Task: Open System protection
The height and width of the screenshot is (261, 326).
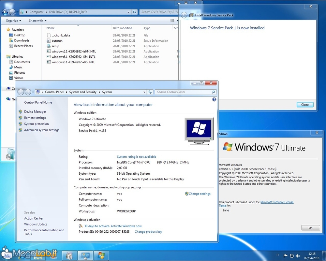Action: click(37, 124)
